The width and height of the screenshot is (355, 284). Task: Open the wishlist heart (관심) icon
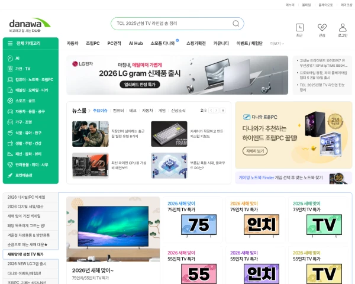click(x=322, y=28)
